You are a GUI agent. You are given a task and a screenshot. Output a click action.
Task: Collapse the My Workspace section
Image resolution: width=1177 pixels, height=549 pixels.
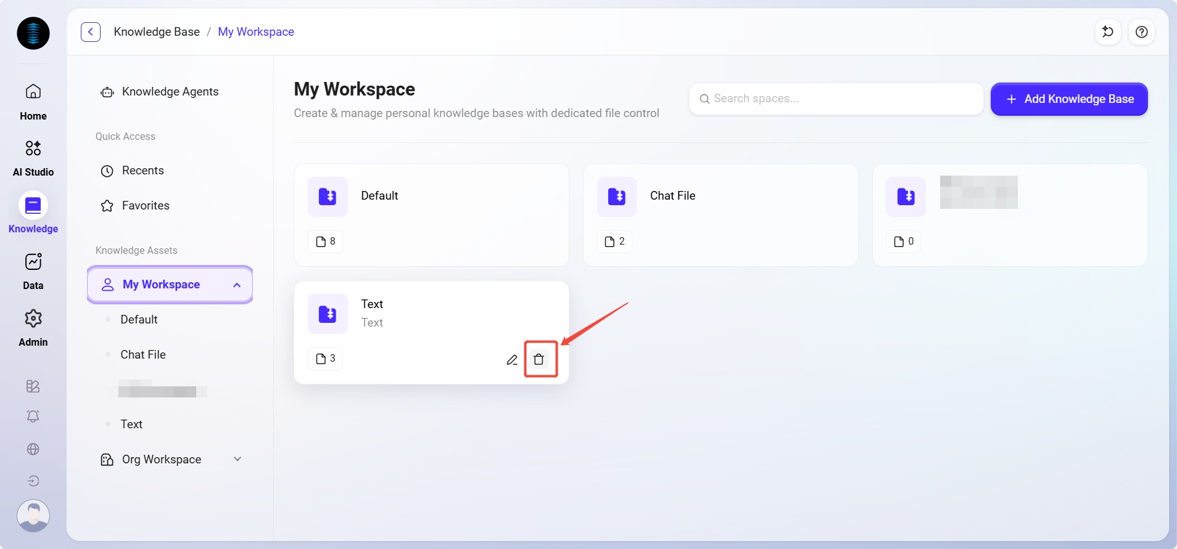click(237, 285)
